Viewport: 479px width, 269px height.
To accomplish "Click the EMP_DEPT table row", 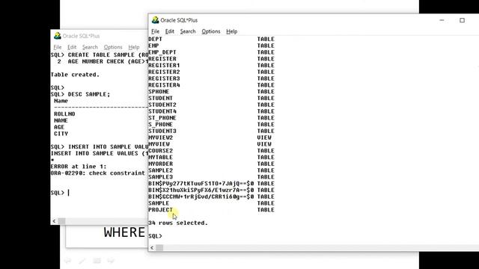I will click(x=211, y=52).
